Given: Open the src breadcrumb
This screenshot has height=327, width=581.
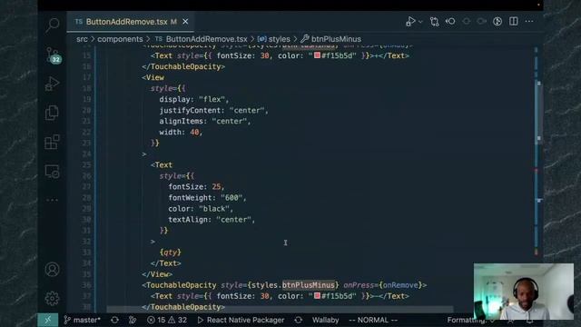Looking at the screenshot, I should click(x=82, y=39).
